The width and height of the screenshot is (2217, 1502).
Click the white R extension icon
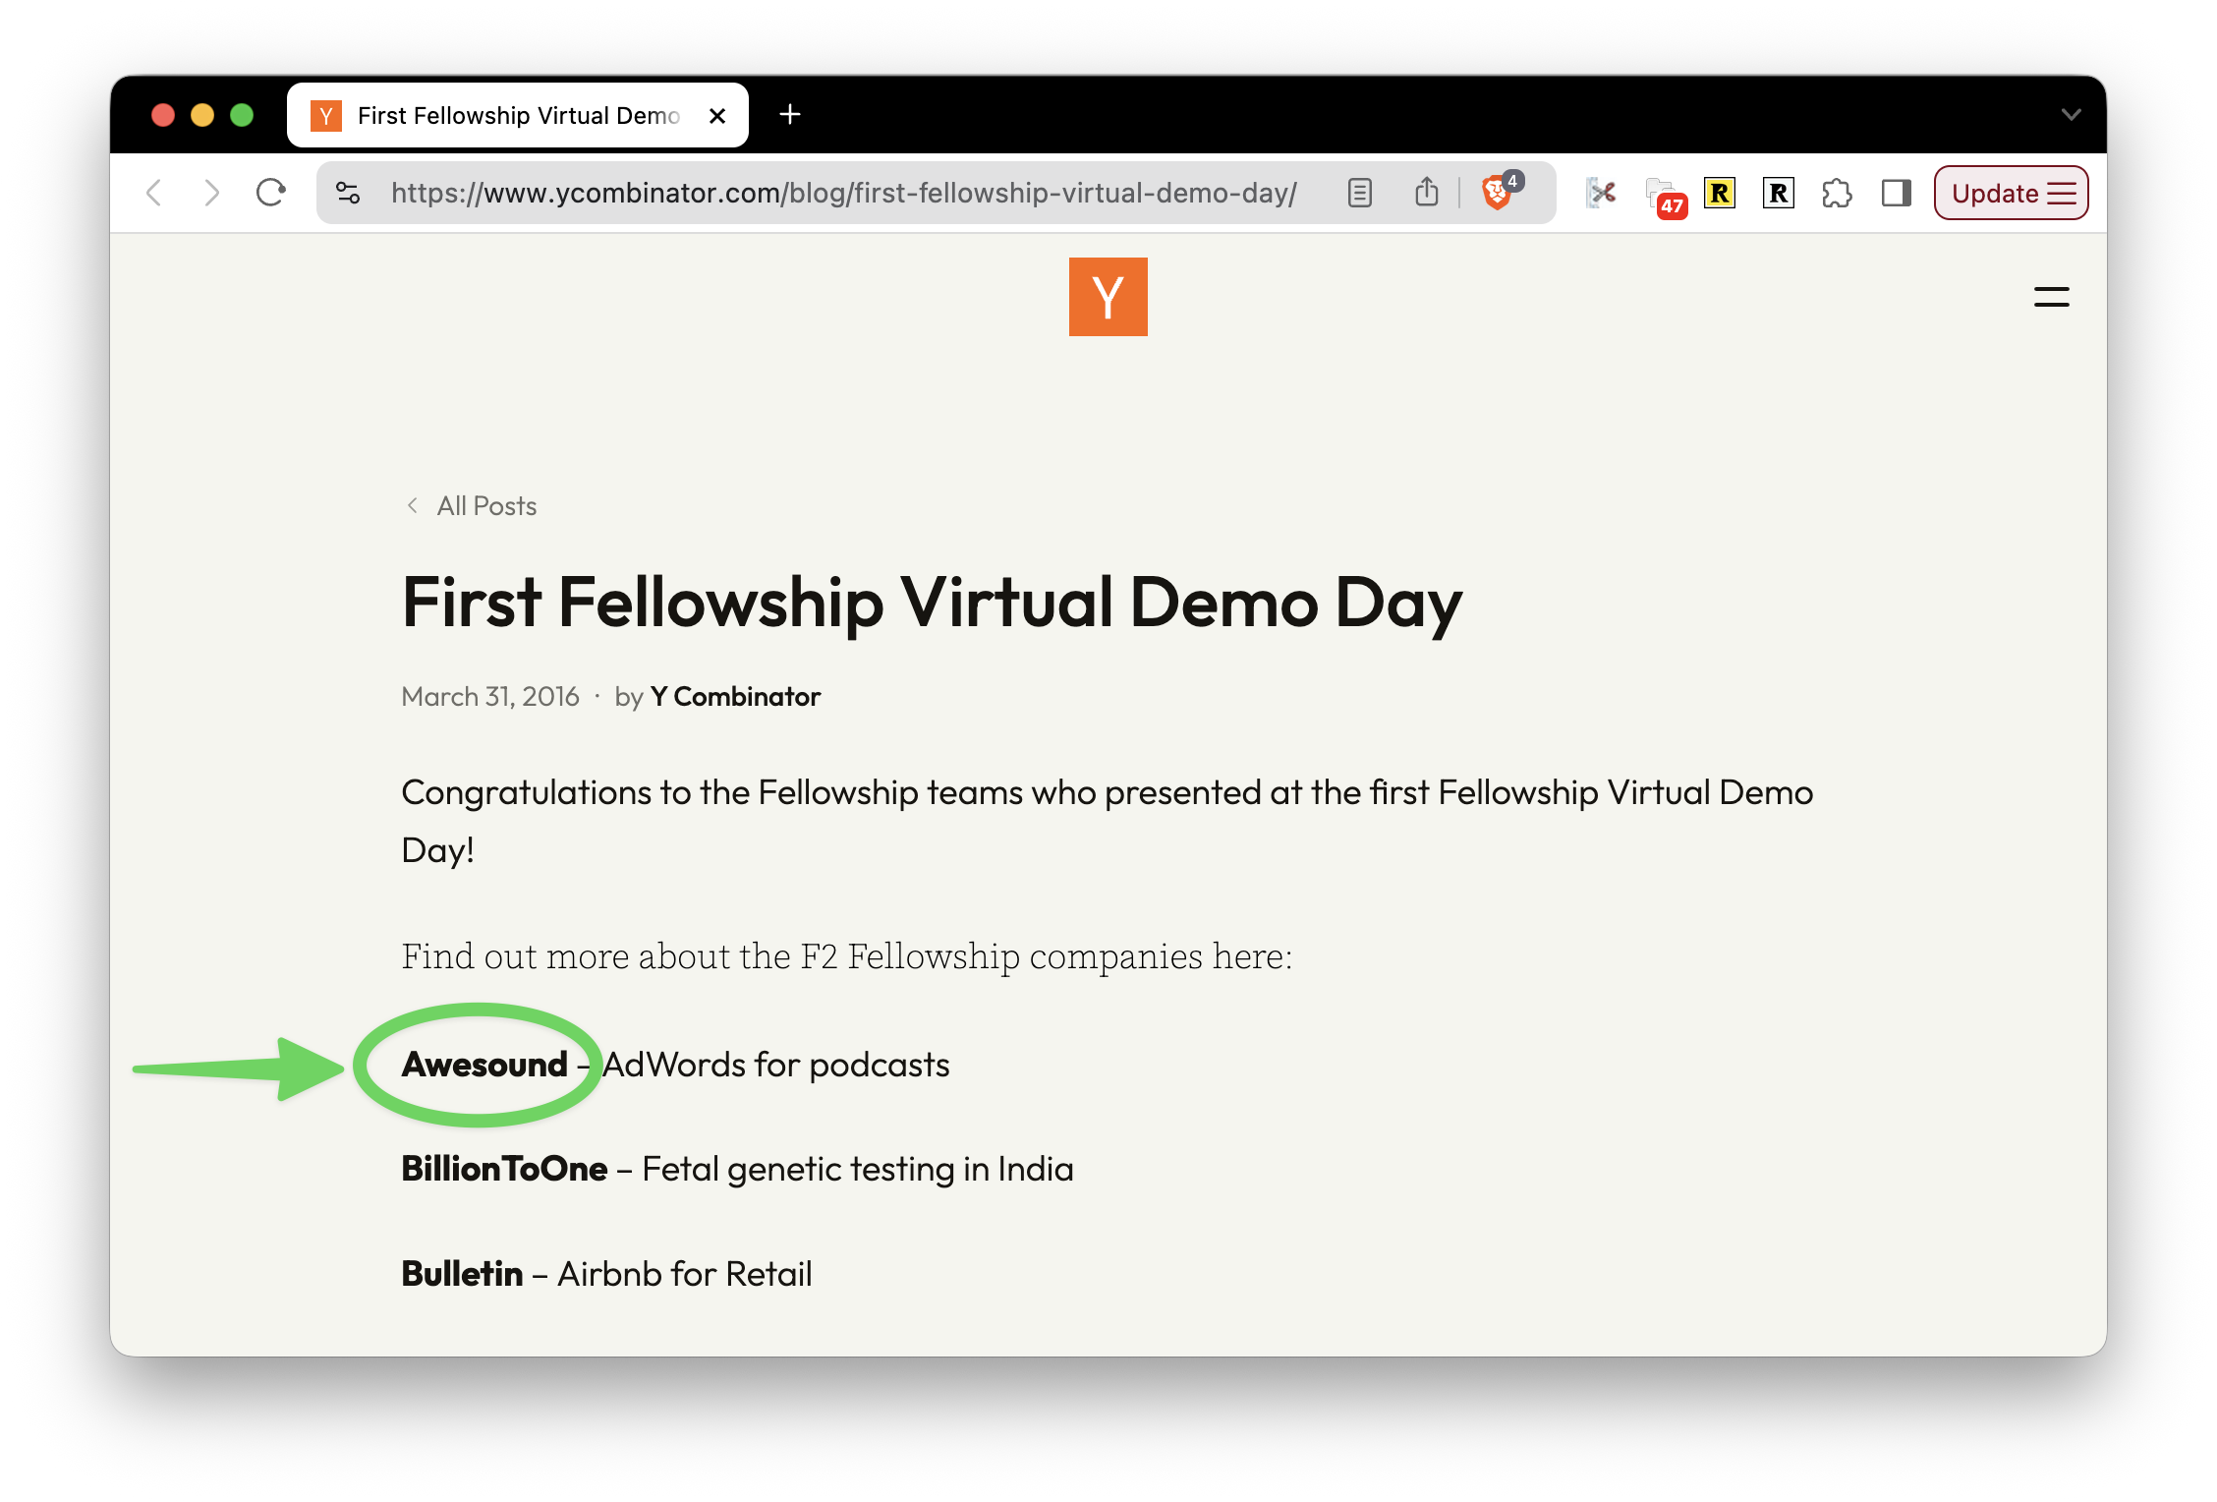pyautogui.click(x=1779, y=193)
